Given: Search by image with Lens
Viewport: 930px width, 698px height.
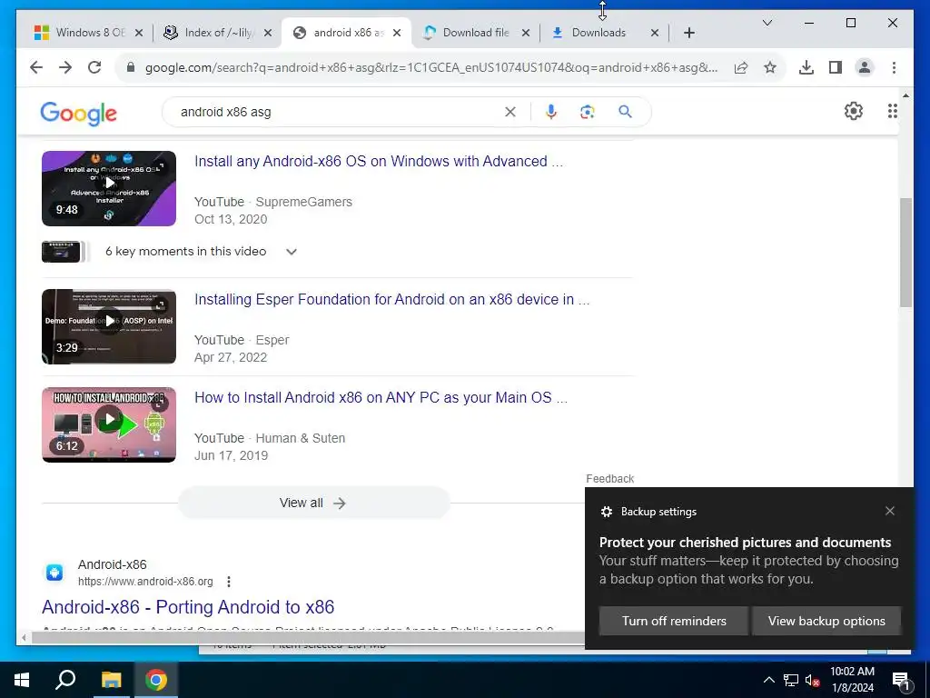Looking at the screenshot, I should point(588,112).
